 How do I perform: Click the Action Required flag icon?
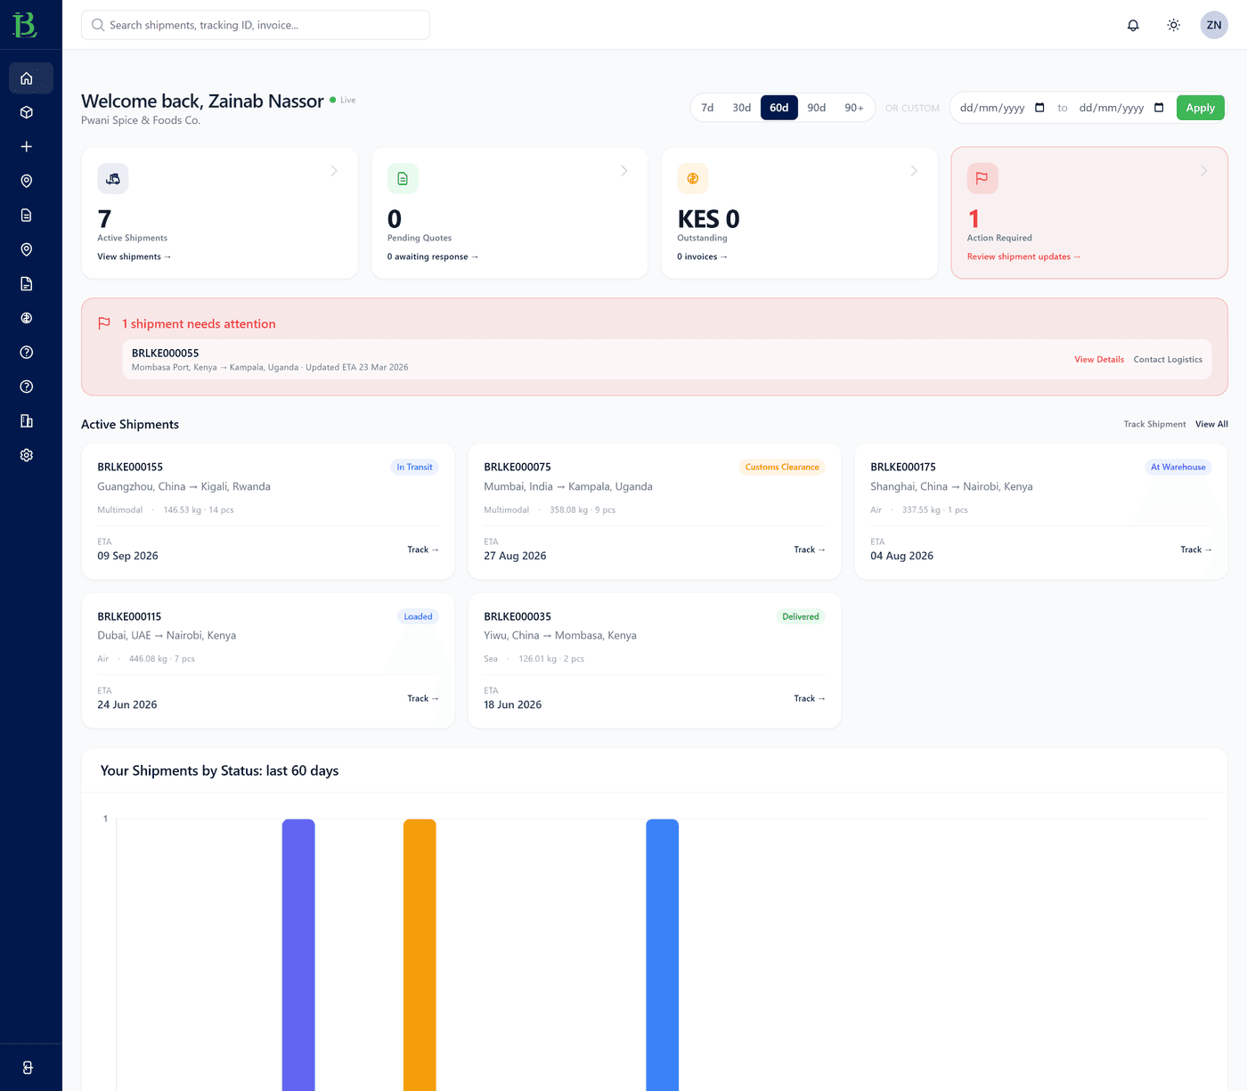pos(982,179)
